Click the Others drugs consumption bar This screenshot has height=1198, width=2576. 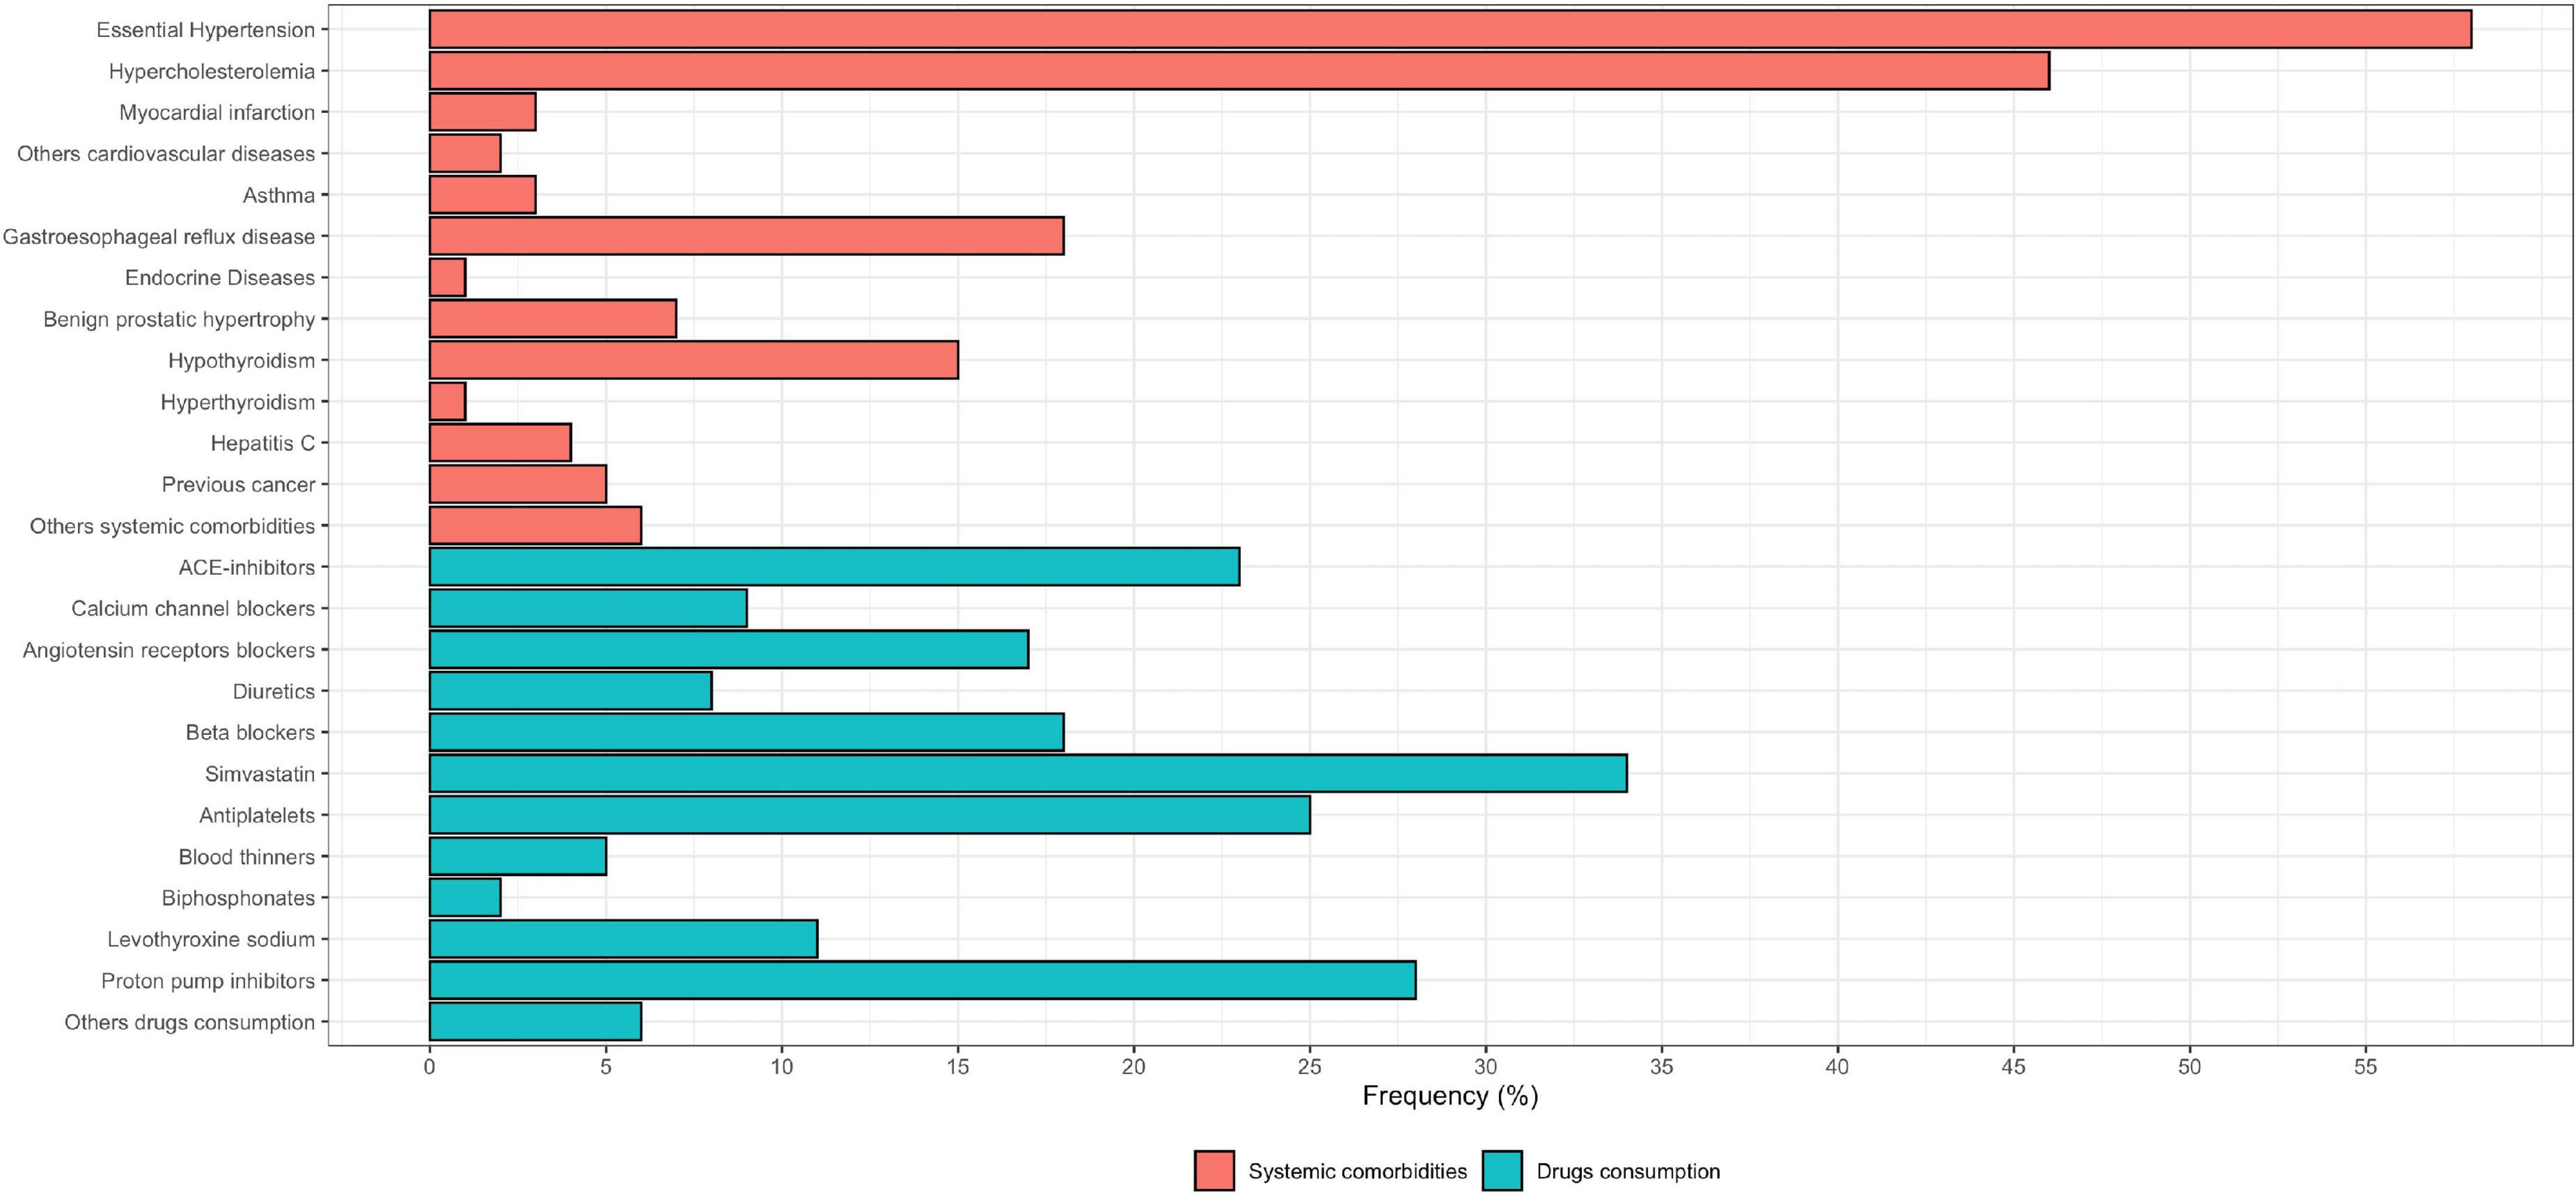[536, 1022]
